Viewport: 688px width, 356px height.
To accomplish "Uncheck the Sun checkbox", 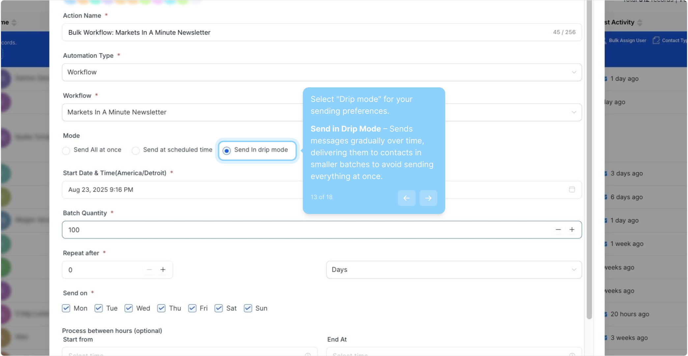I will (248, 308).
